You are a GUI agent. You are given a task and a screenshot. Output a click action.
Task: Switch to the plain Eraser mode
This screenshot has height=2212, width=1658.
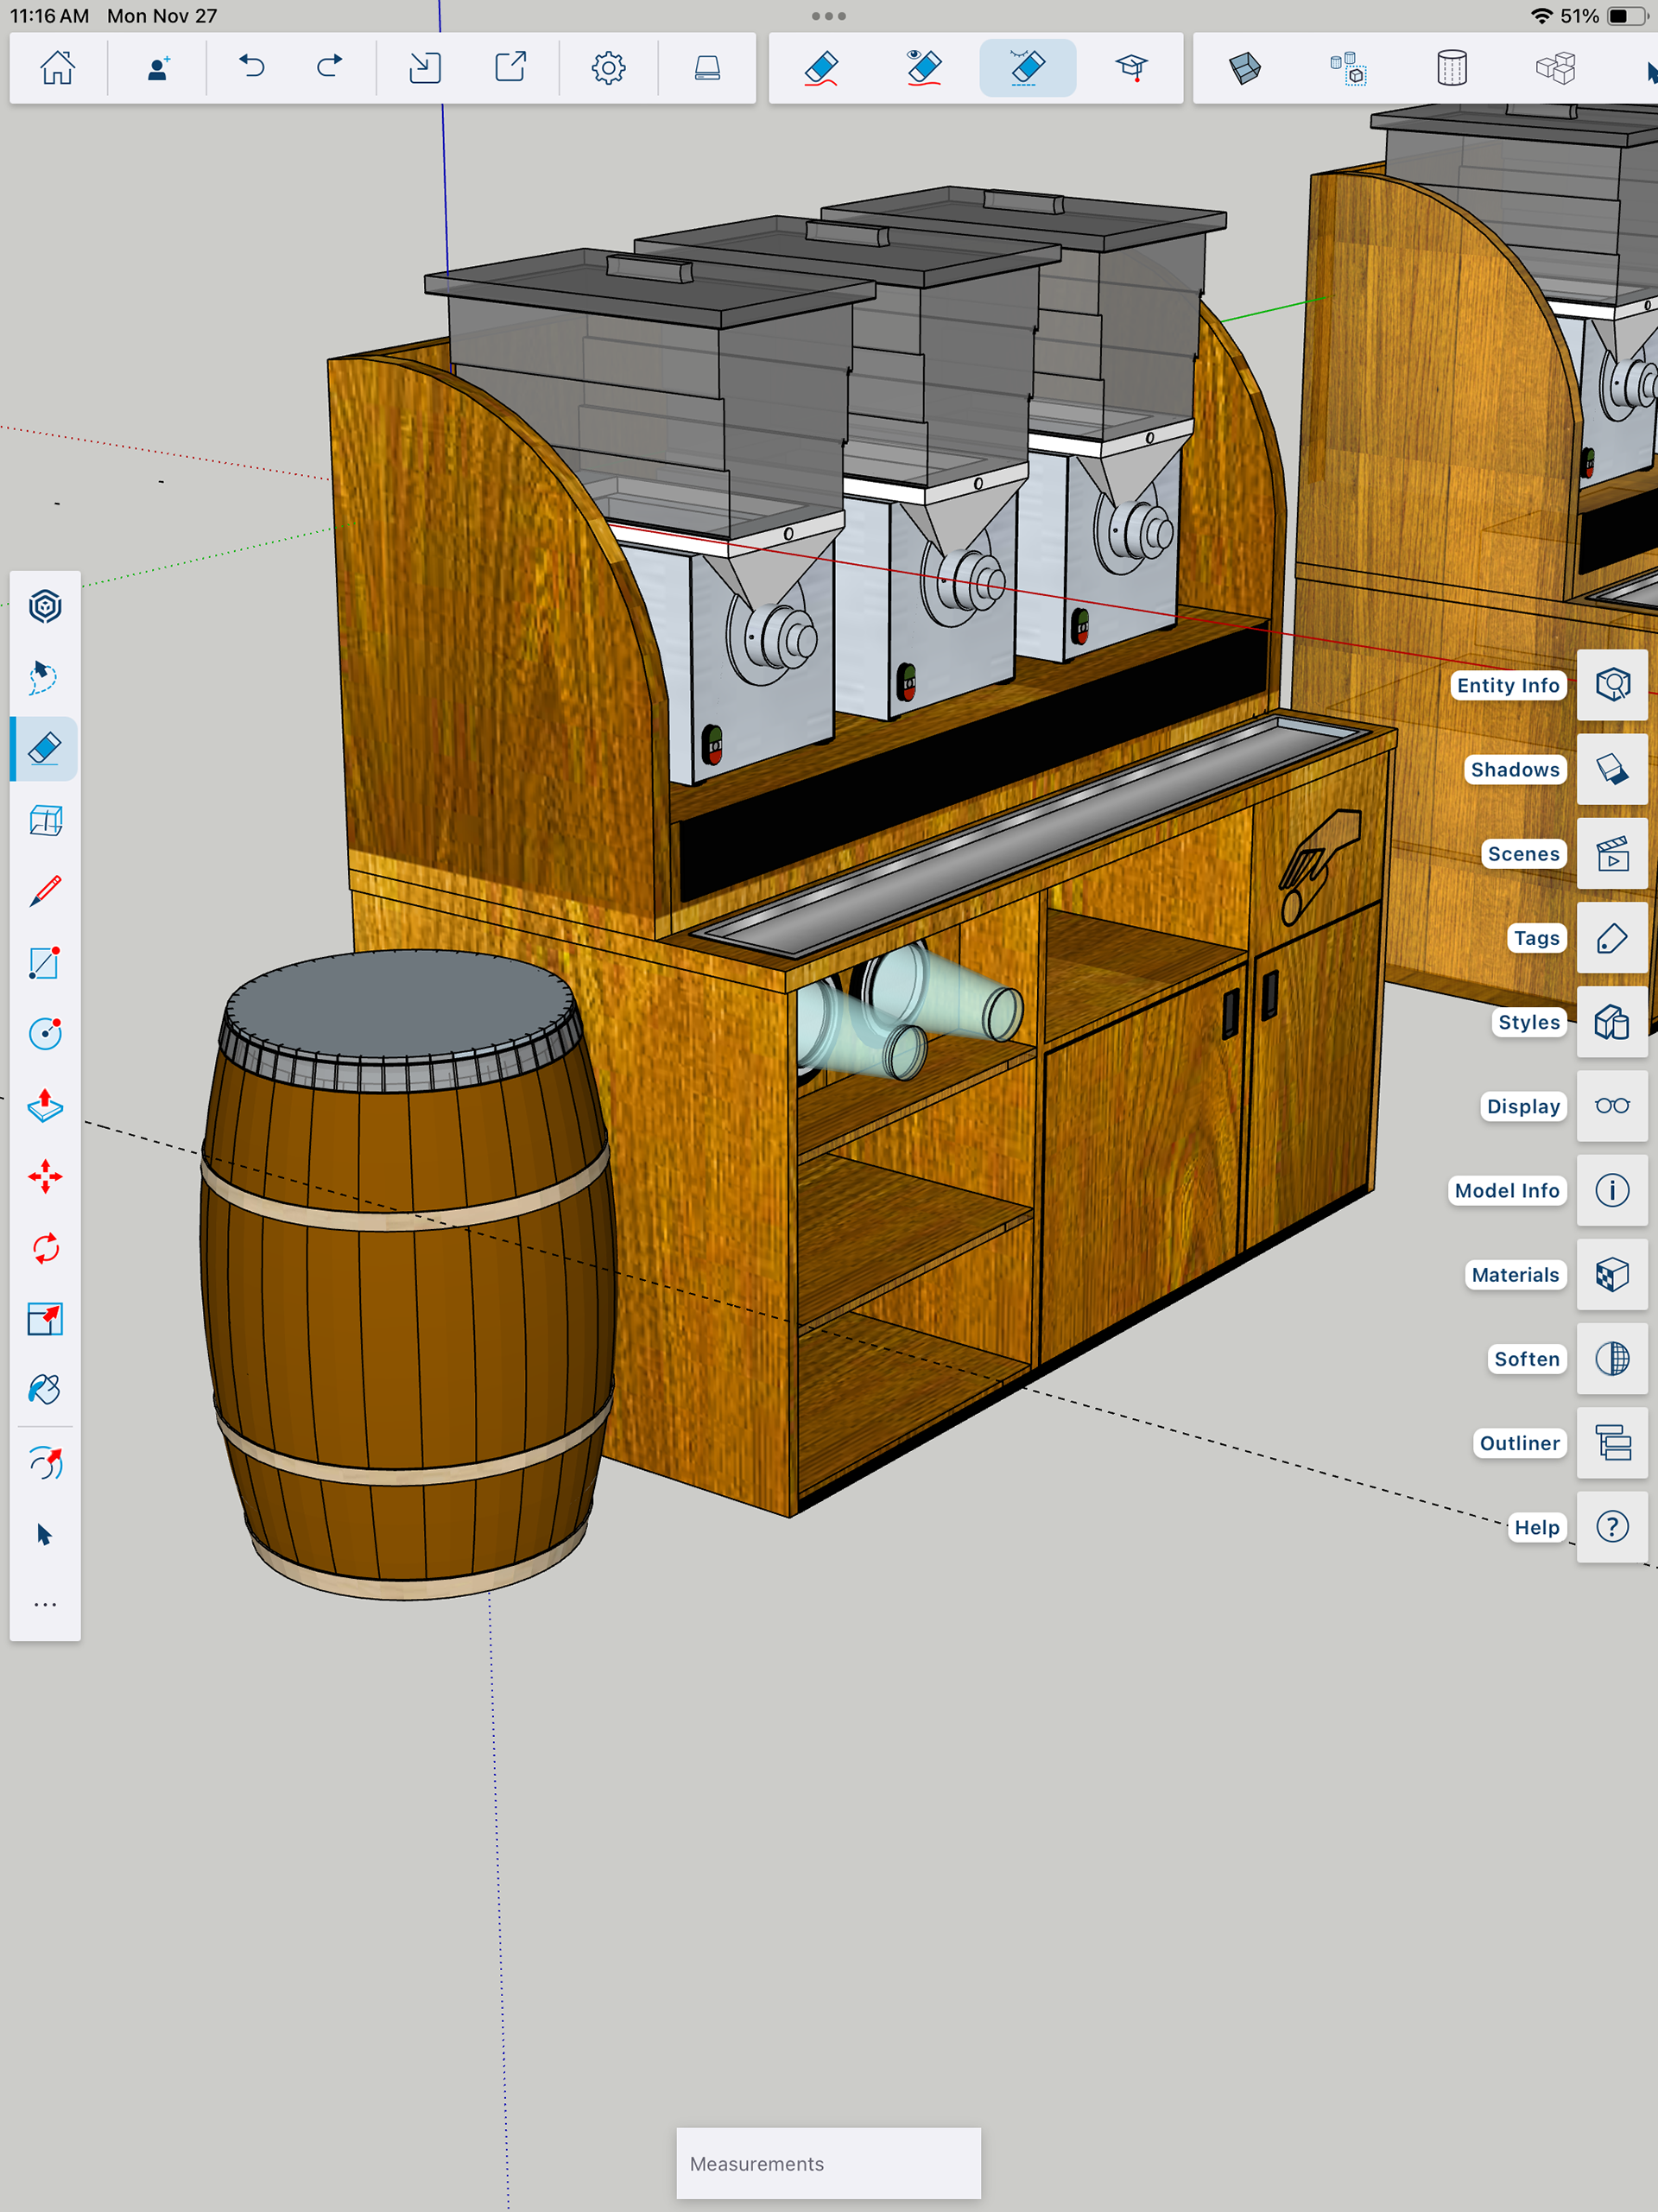pyautogui.click(x=821, y=68)
